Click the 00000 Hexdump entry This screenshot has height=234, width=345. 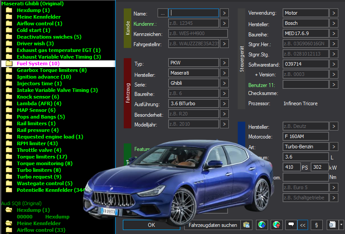(43, 217)
